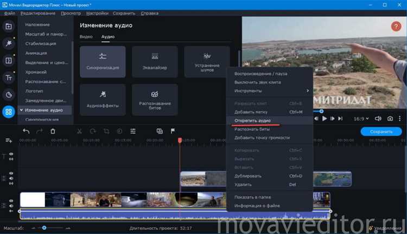Open the Transitions panel in the sidebar

point(9,60)
